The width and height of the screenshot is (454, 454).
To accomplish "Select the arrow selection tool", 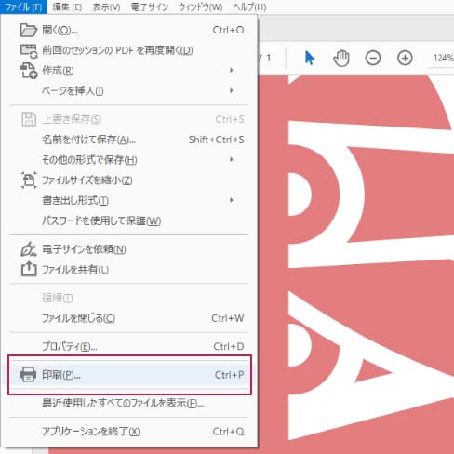I will point(309,58).
